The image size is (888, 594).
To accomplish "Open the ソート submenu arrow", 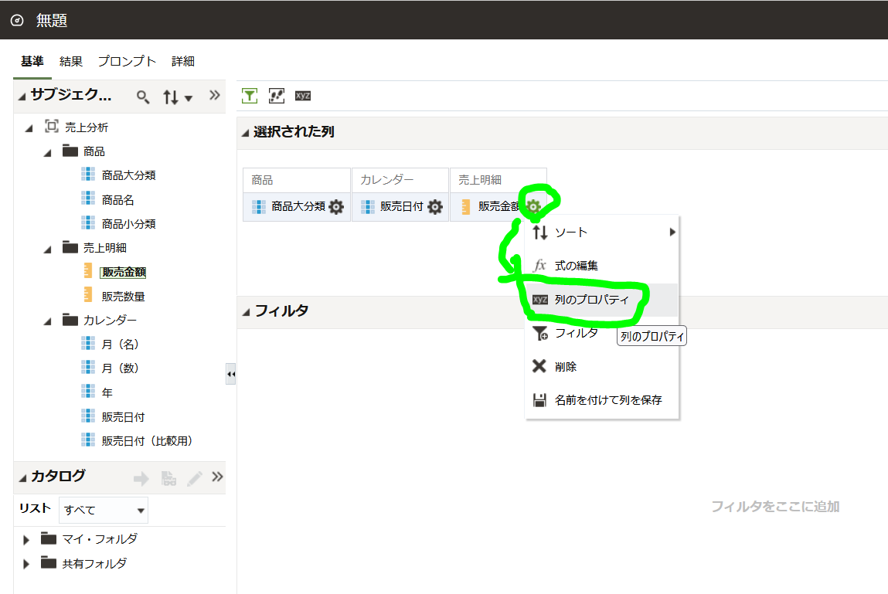I will [672, 233].
